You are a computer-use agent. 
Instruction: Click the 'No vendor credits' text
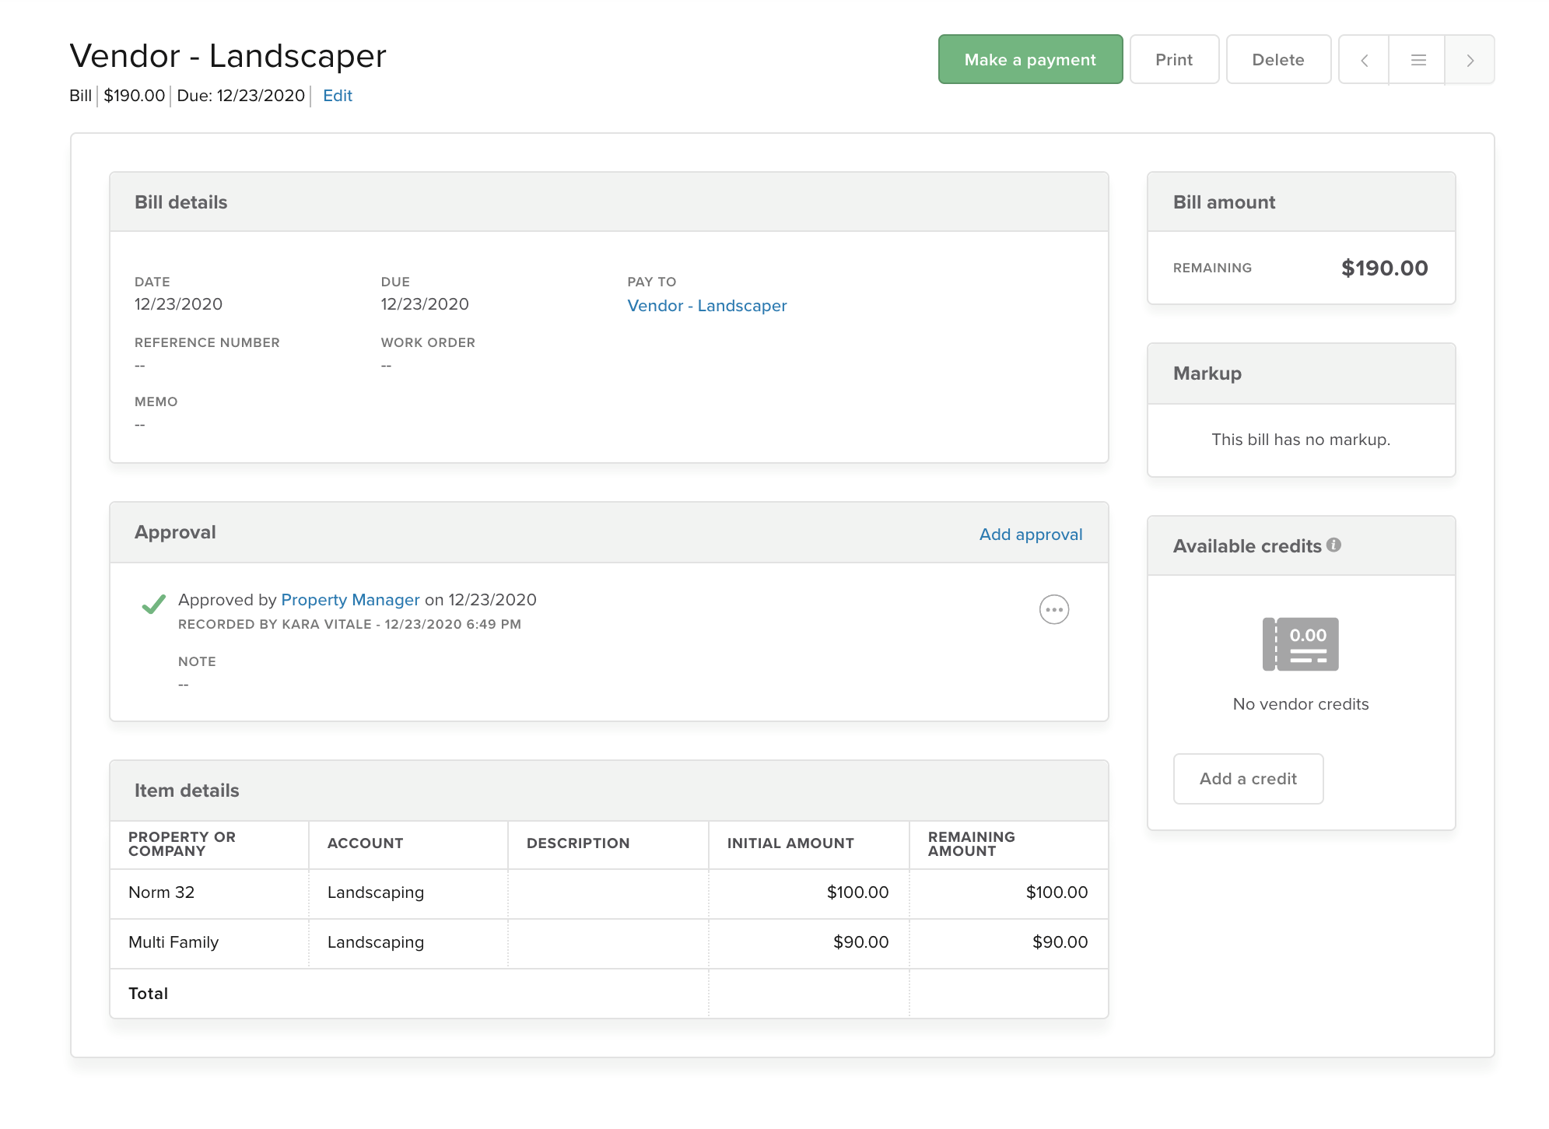(1300, 704)
